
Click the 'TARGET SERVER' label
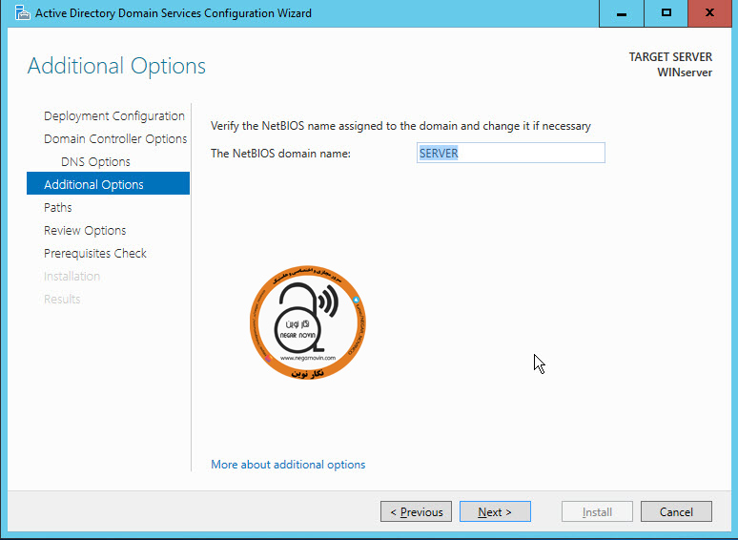click(670, 57)
